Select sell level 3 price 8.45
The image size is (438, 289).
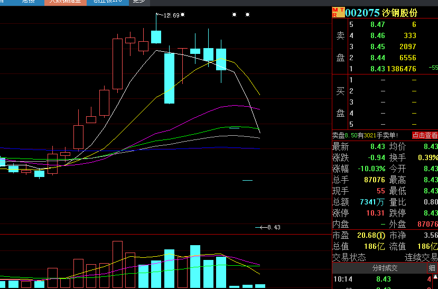coord(378,46)
